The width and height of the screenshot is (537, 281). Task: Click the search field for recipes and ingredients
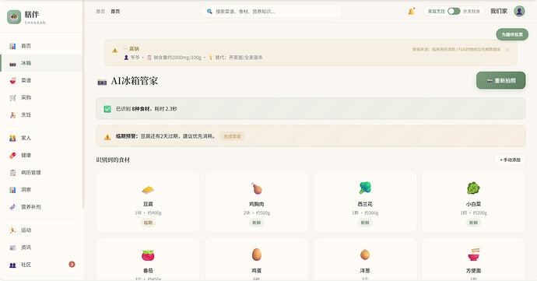(x=272, y=12)
